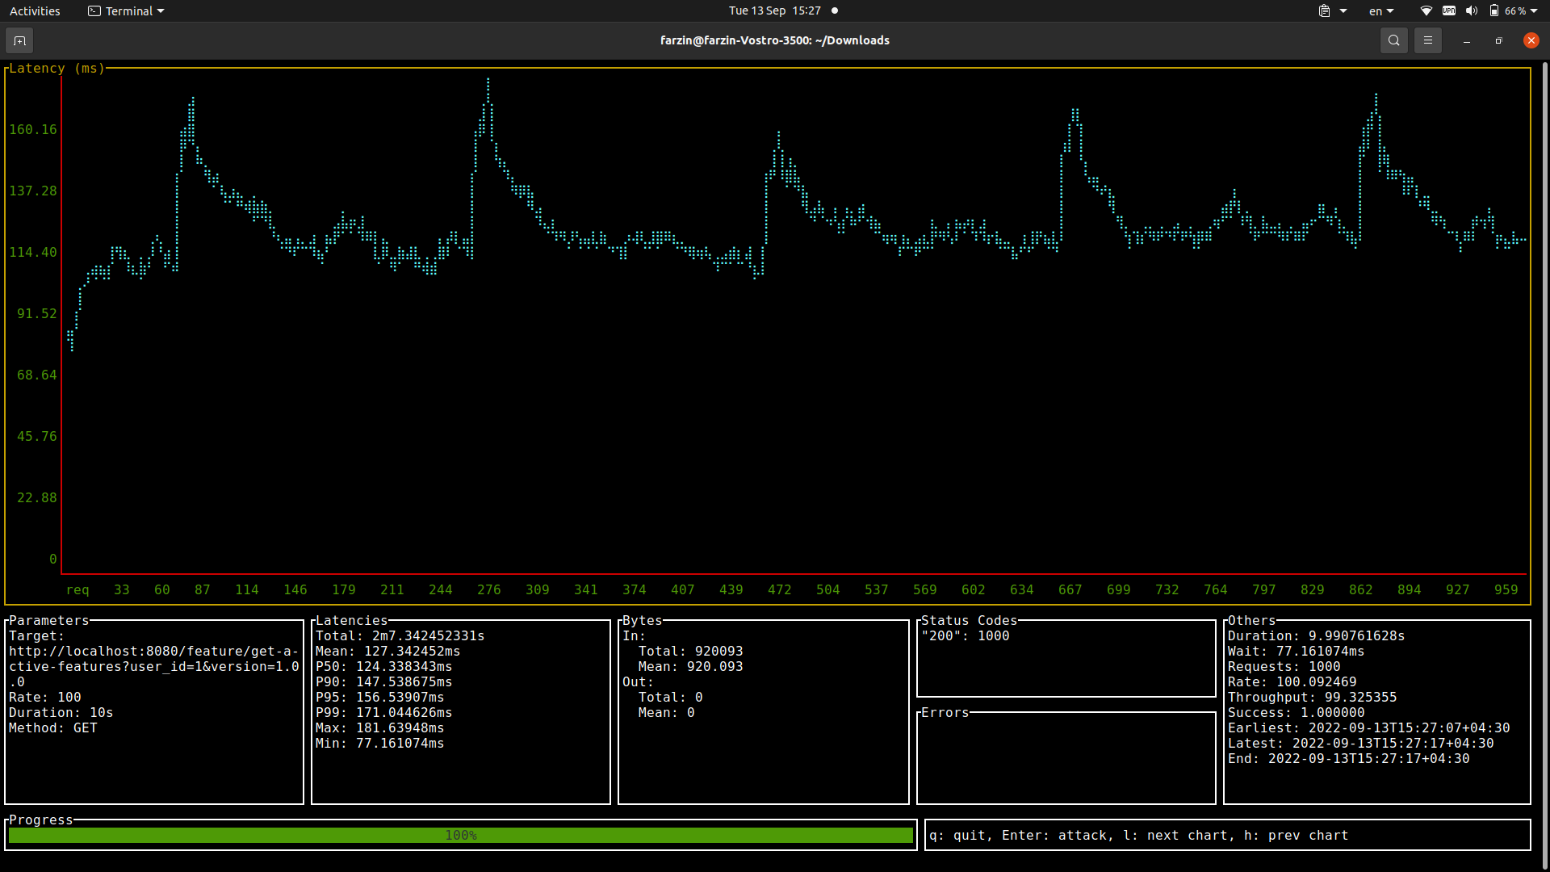Click the 'Requests: 1000' line
1550x872 pixels.
pyautogui.click(x=1284, y=667)
